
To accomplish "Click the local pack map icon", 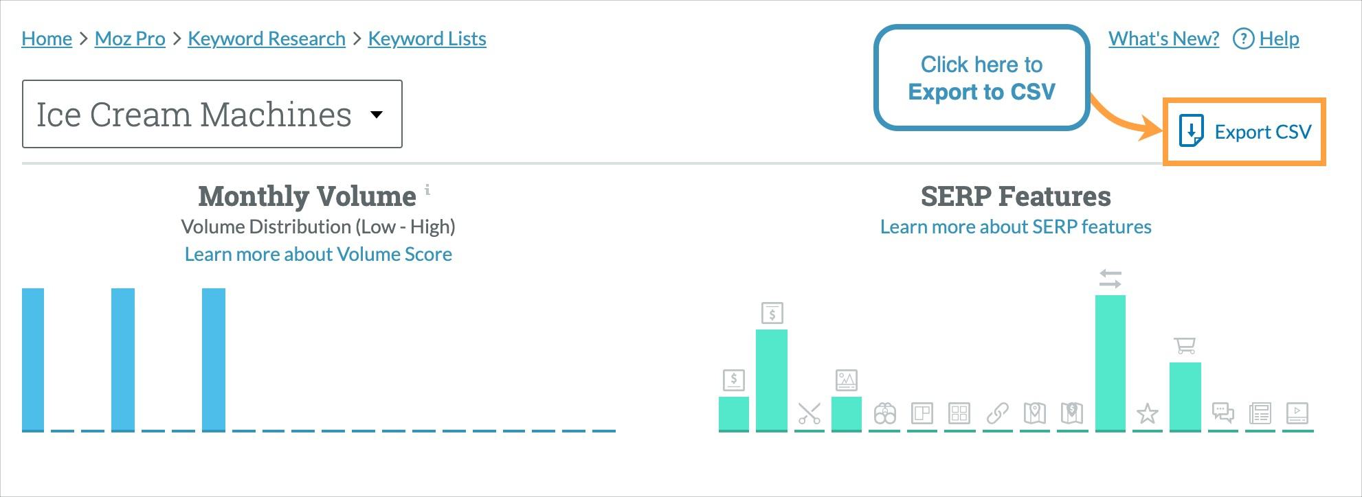I will [1035, 412].
